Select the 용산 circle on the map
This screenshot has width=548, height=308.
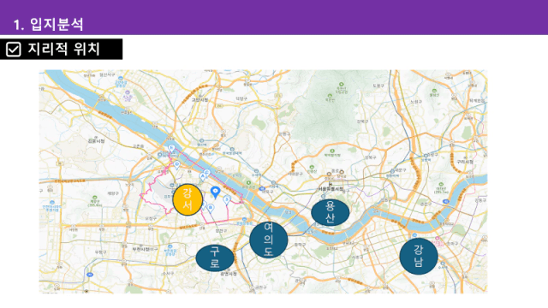[330, 212]
